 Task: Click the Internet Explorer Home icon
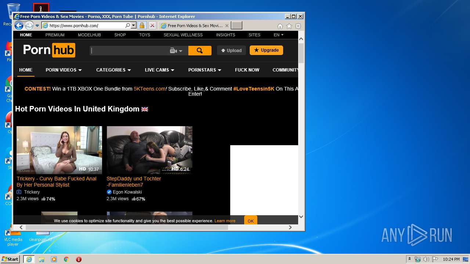click(x=280, y=26)
